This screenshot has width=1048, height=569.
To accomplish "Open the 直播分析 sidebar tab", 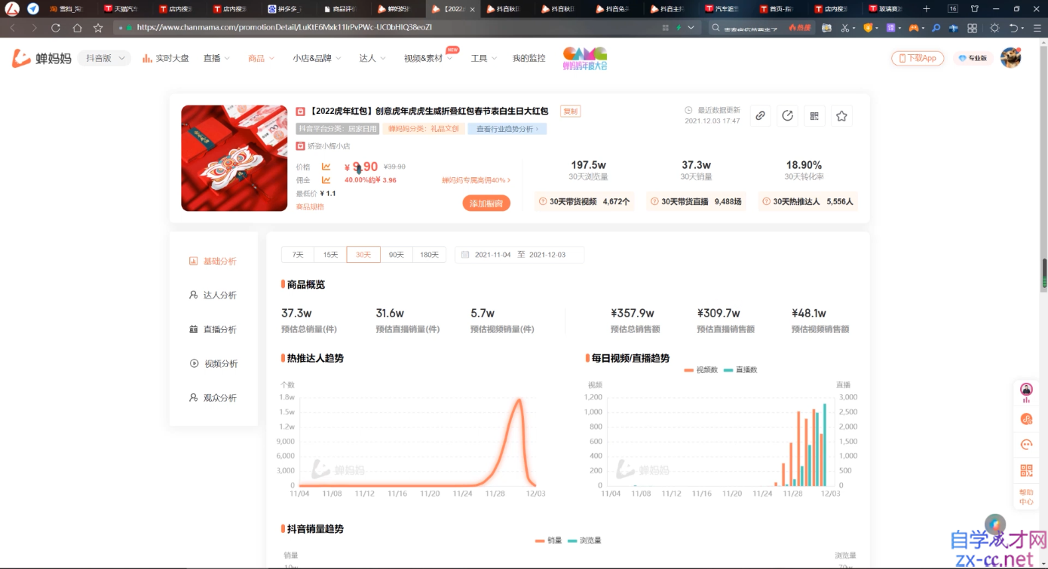I will [x=213, y=329].
